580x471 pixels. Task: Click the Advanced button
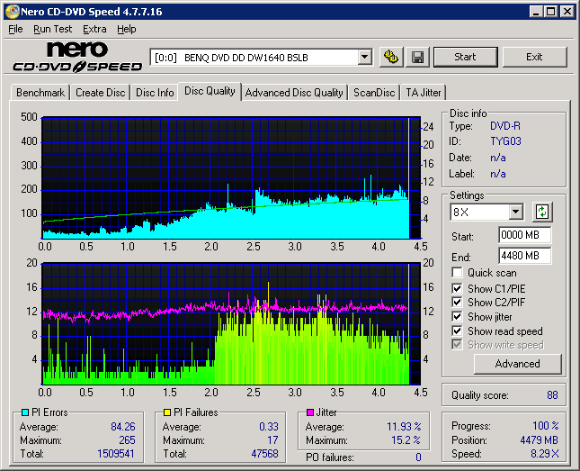click(517, 364)
